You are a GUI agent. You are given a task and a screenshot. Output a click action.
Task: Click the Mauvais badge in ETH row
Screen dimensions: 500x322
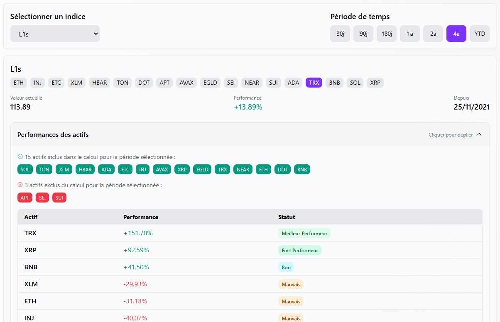(x=291, y=301)
